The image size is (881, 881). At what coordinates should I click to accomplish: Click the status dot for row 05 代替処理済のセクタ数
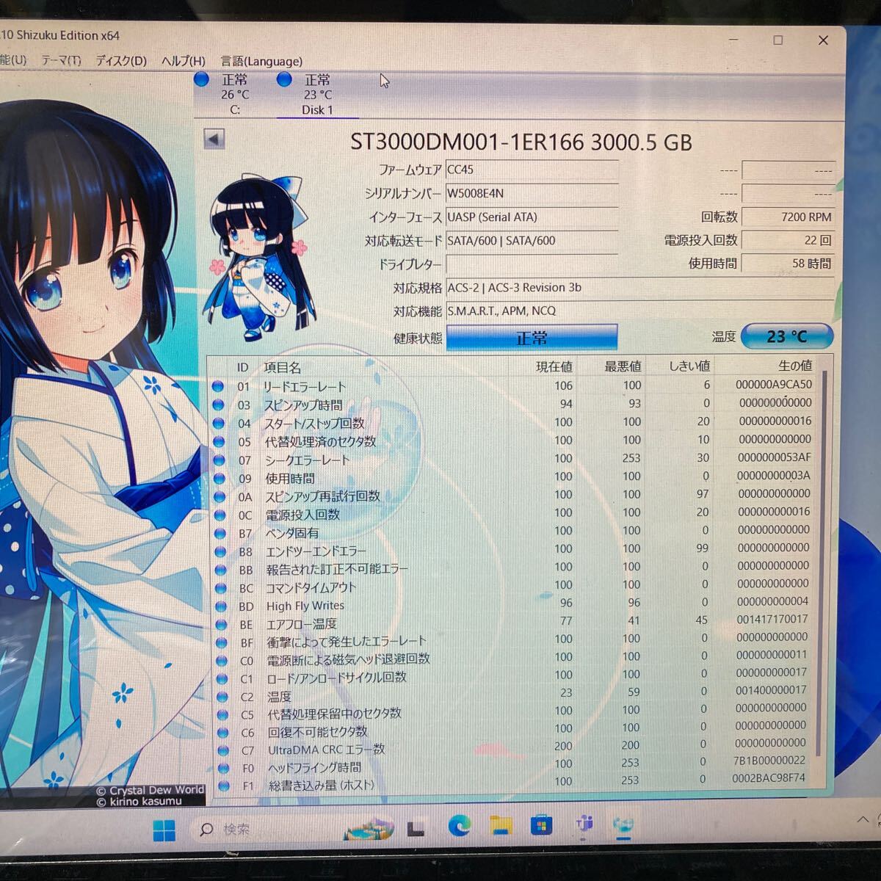(x=219, y=441)
